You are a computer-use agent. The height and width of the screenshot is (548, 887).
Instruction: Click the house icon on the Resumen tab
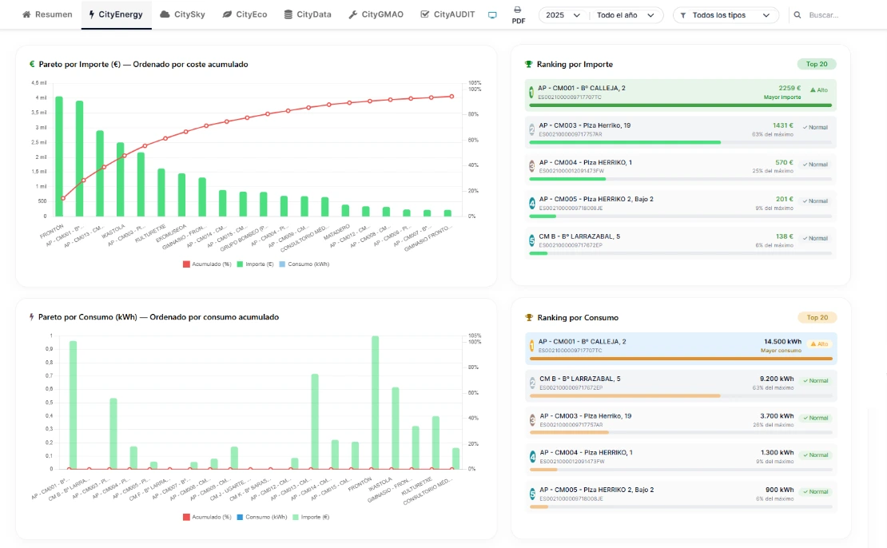click(x=26, y=14)
